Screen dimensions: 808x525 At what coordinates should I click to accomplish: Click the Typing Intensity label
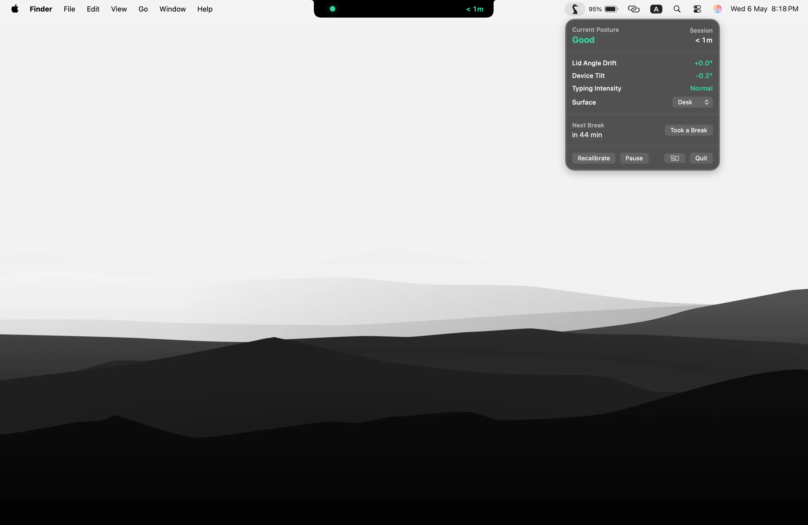coord(596,88)
